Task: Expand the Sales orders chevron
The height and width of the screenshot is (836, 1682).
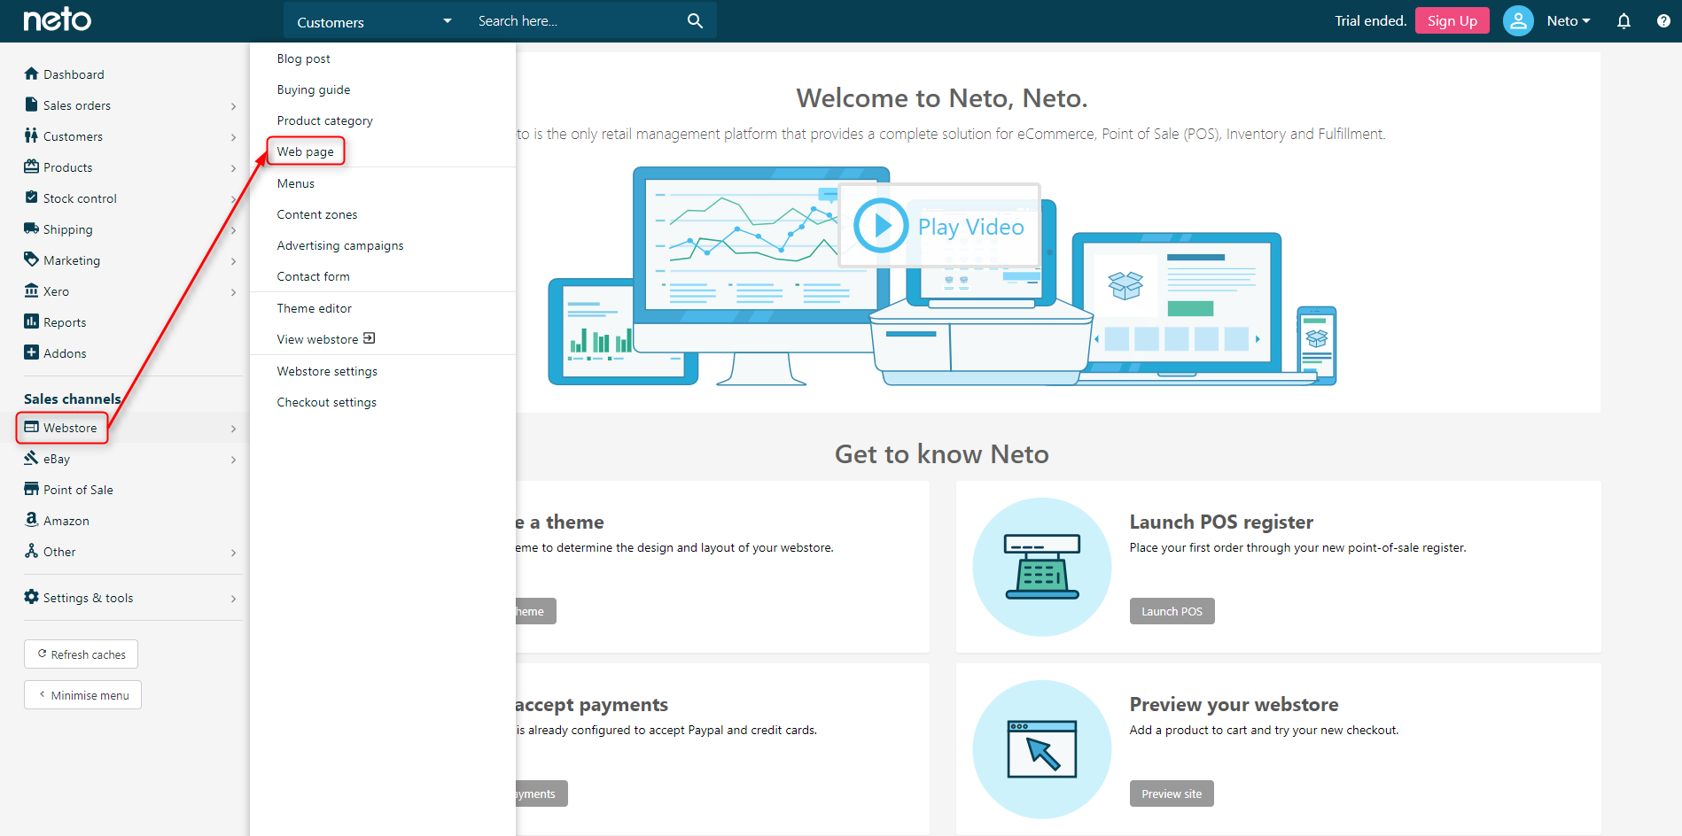Action: tap(233, 106)
